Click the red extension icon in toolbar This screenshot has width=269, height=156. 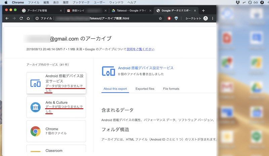point(169,18)
